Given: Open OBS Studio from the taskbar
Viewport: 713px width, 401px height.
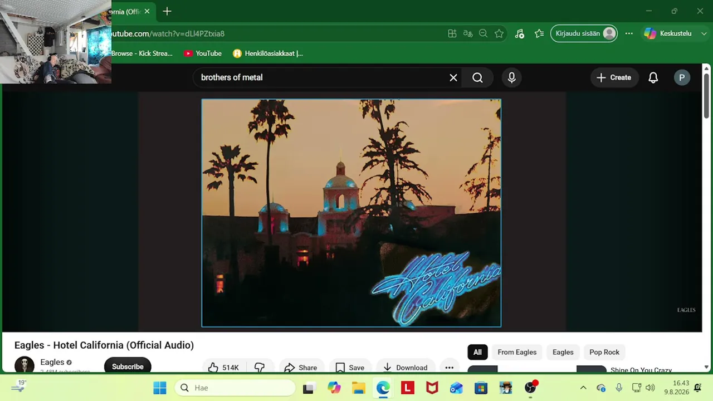Looking at the screenshot, I should click(530, 388).
